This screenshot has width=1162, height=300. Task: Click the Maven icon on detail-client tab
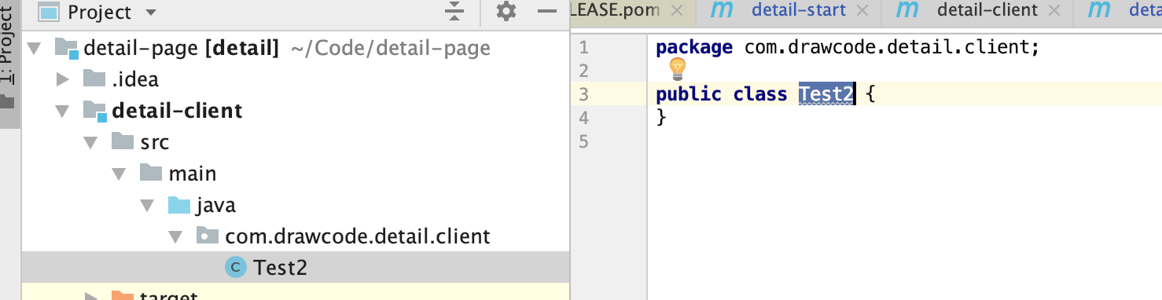pyautogui.click(x=907, y=10)
